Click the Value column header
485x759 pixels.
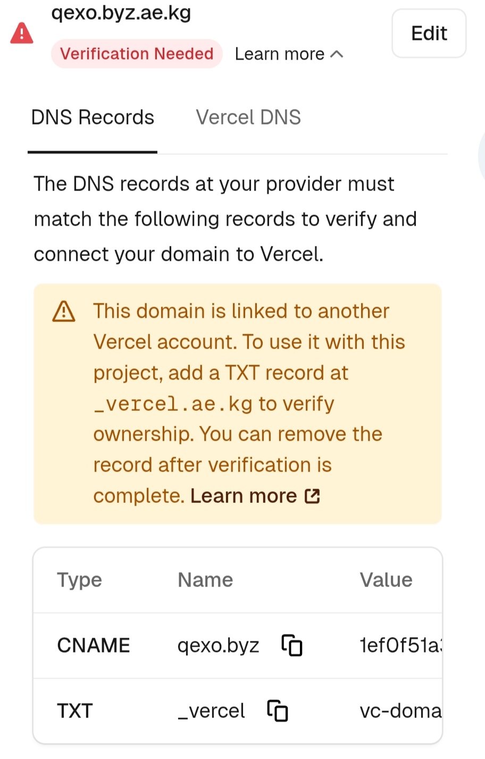[x=386, y=580]
